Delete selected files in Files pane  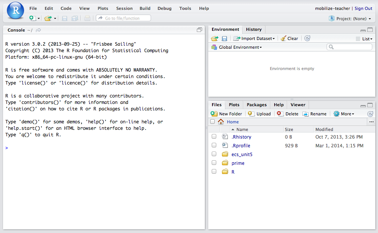click(288, 114)
